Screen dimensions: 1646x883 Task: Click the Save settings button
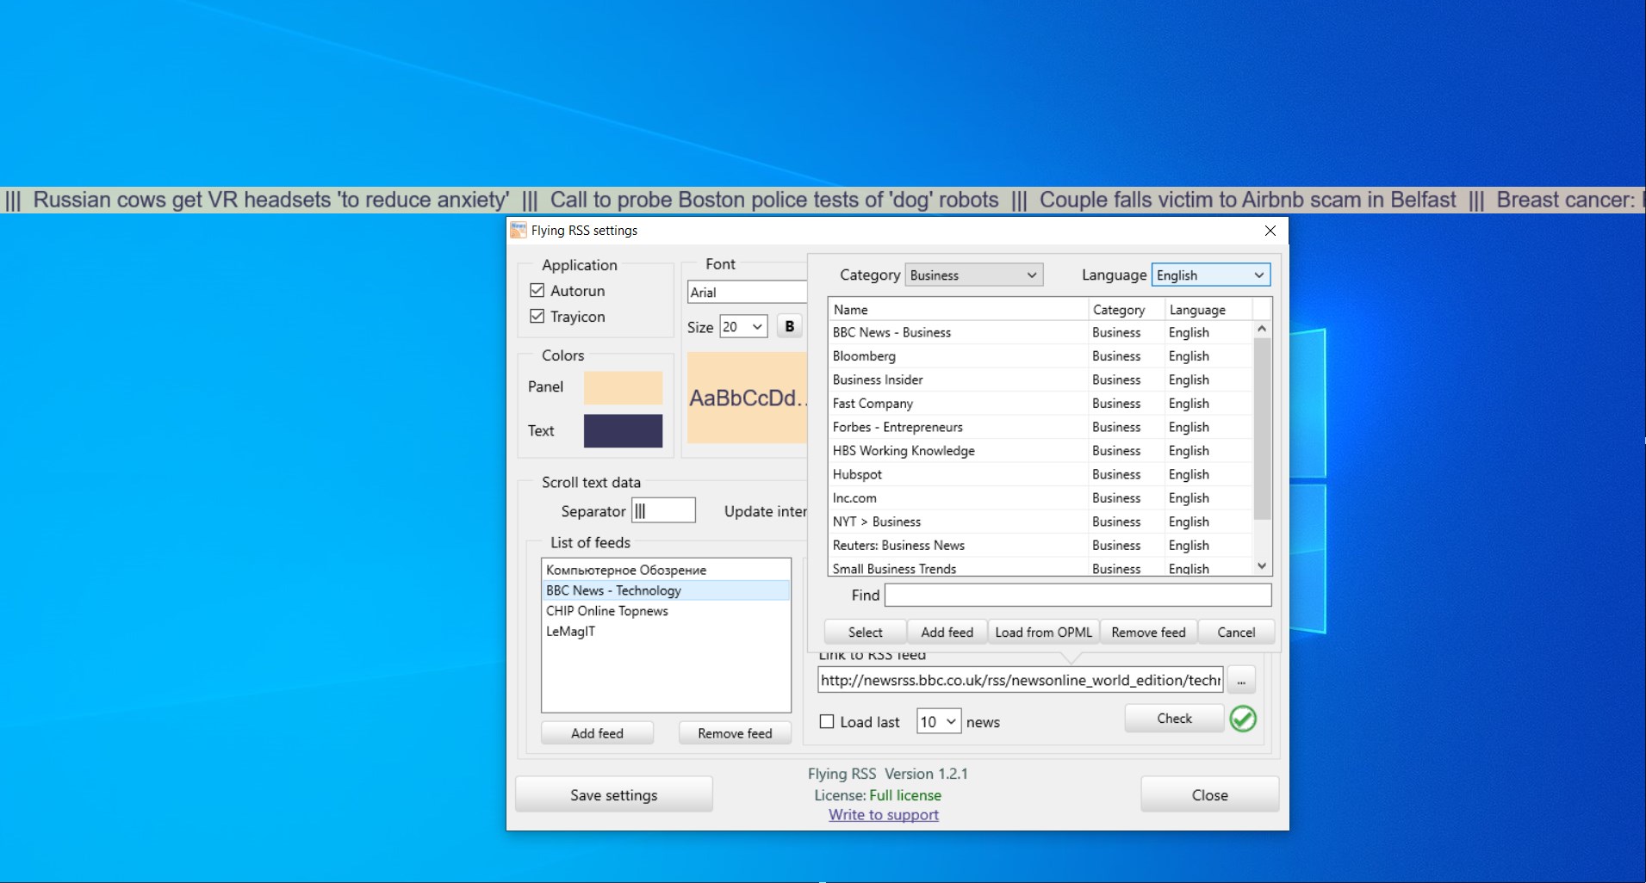(613, 793)
